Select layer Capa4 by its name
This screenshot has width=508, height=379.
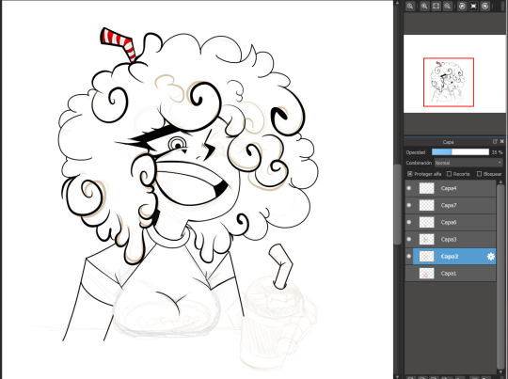pos(449,188)
